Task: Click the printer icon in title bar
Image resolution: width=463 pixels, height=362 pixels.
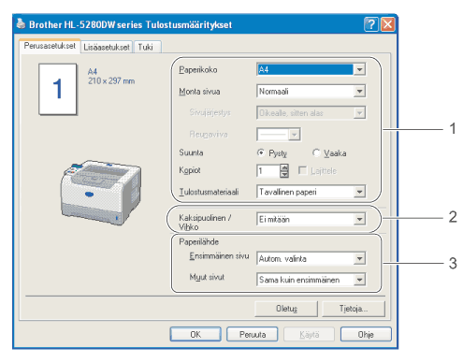Action: click(x=21, y=23)
